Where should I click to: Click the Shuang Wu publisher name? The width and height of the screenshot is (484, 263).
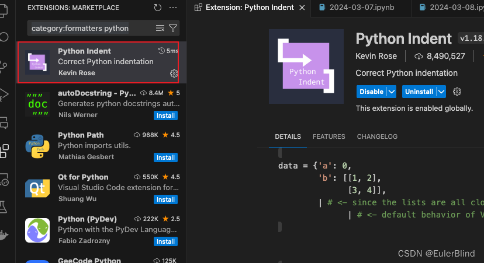point(78,199)
